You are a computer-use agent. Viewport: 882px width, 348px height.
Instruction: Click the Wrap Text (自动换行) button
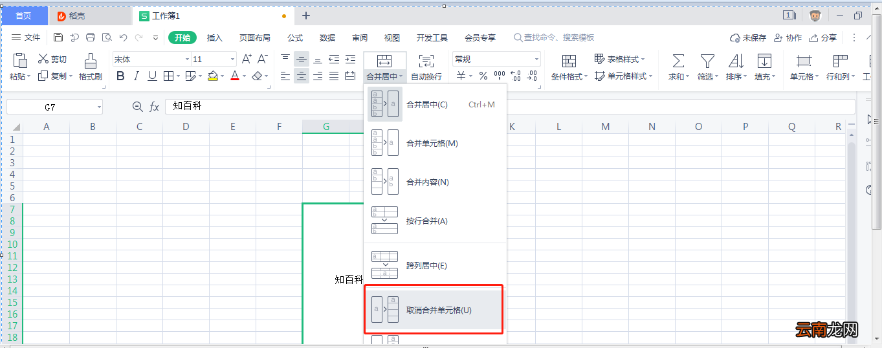click(x=426, y=67)
